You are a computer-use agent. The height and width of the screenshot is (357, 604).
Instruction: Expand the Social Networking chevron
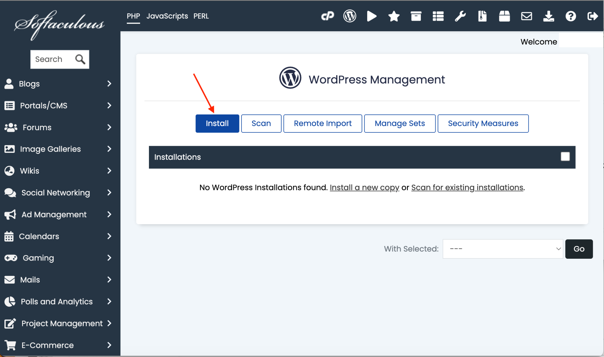109,192
